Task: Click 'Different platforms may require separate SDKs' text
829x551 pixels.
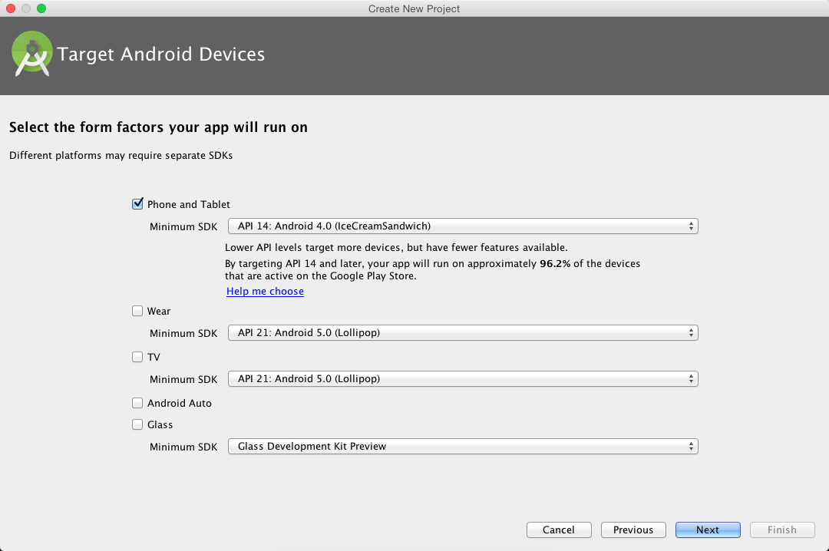Action: tap(121, 156)
